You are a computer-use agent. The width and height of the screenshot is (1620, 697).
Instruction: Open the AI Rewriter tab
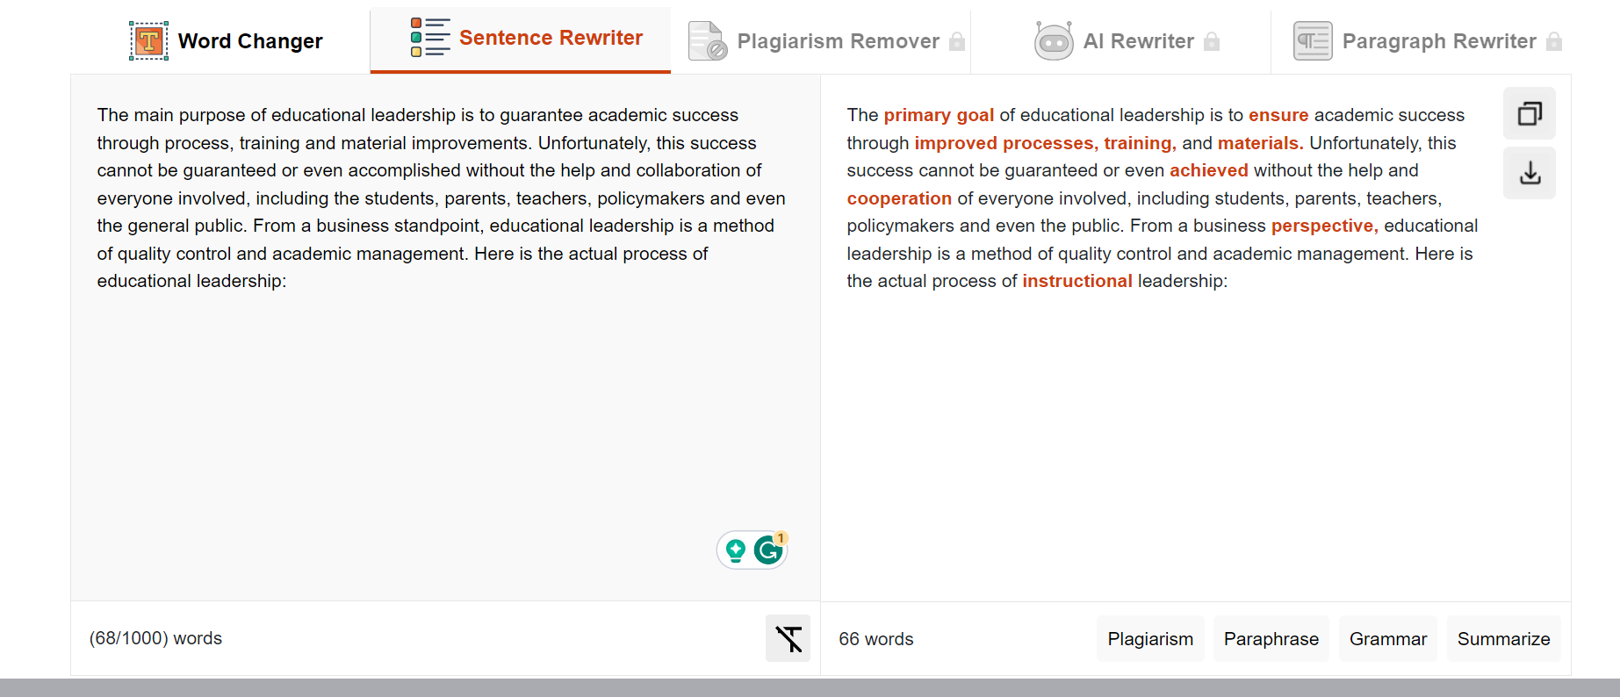point(1120,41)
